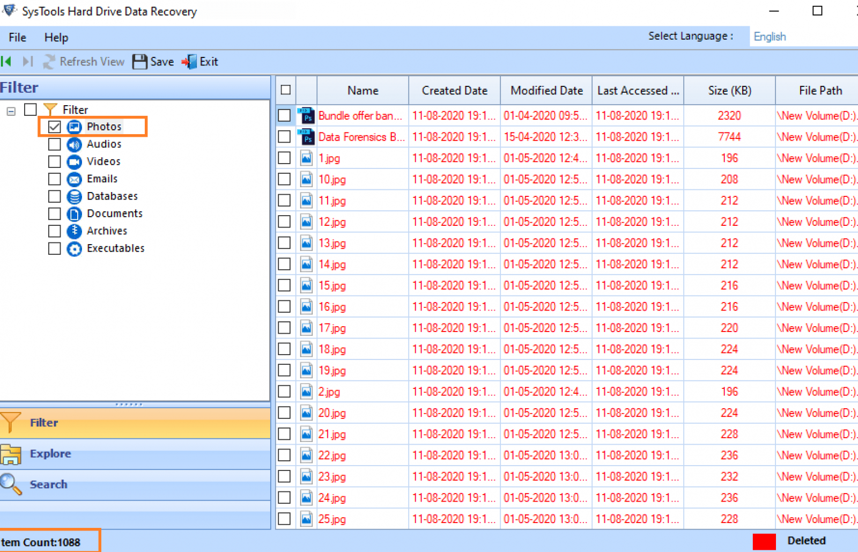This screenshot has width=858, height=552.
Task: Click the size value 7744
Action: (729, 137)
